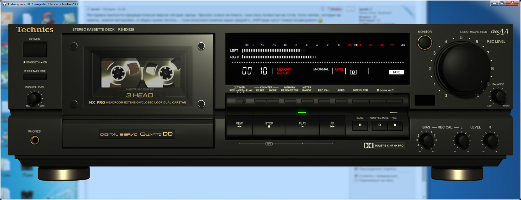This screenshot has width=521, height=200.
Task: Click the Technics logo
Action: point(35,29)
